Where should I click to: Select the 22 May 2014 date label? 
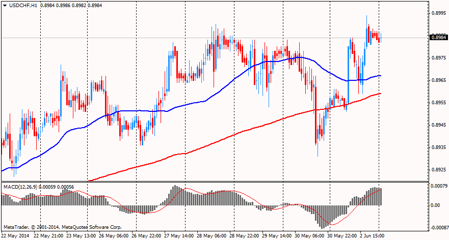coord(15,236)
